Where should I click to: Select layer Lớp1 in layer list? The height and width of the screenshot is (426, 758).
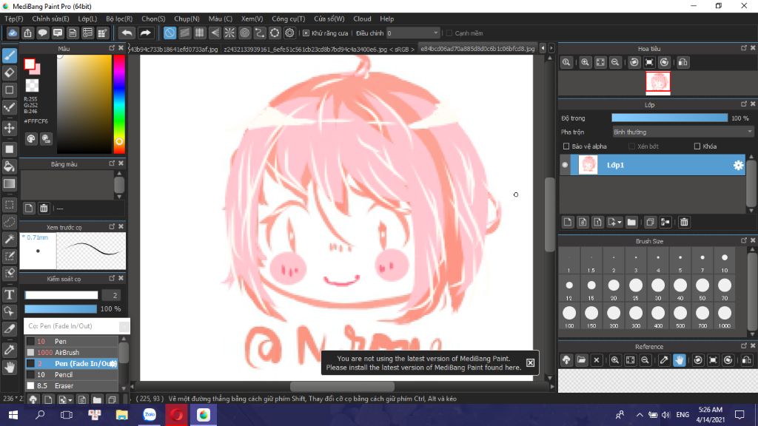point(653,165)
